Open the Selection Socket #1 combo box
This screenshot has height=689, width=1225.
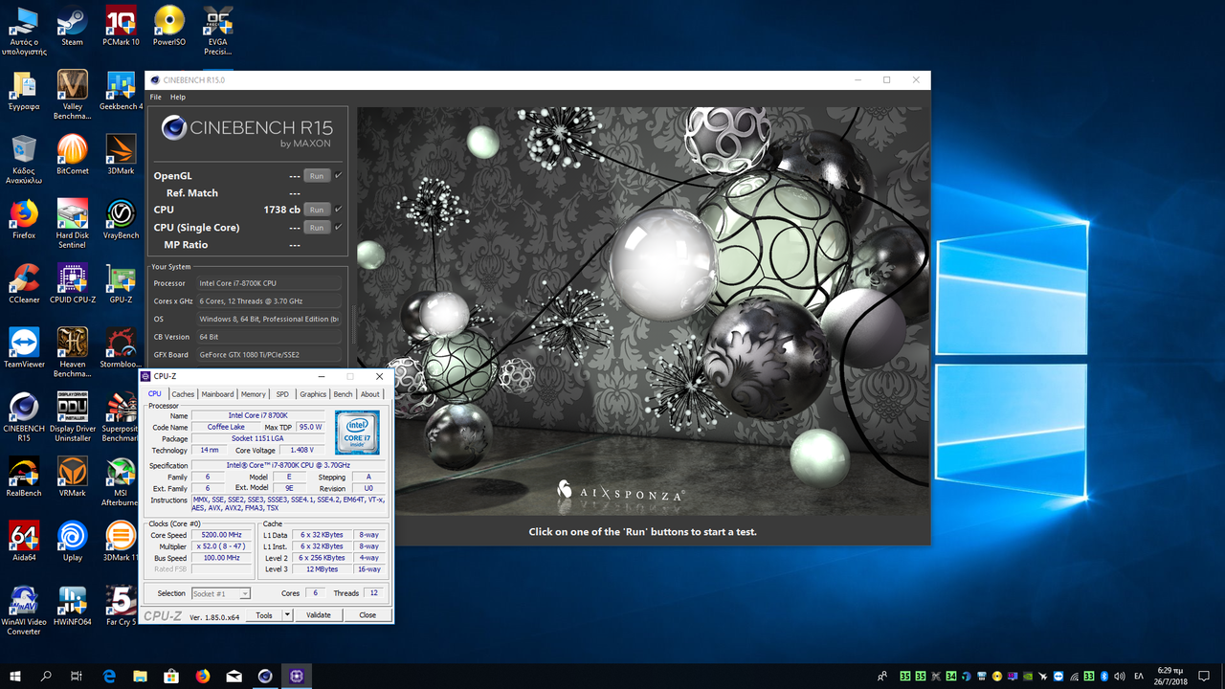click(x=221, y=593)
